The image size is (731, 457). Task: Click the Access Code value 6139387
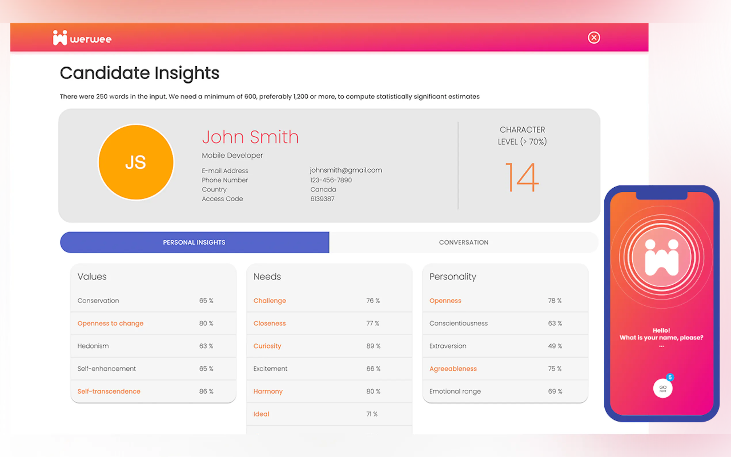[x=322, y=199]
